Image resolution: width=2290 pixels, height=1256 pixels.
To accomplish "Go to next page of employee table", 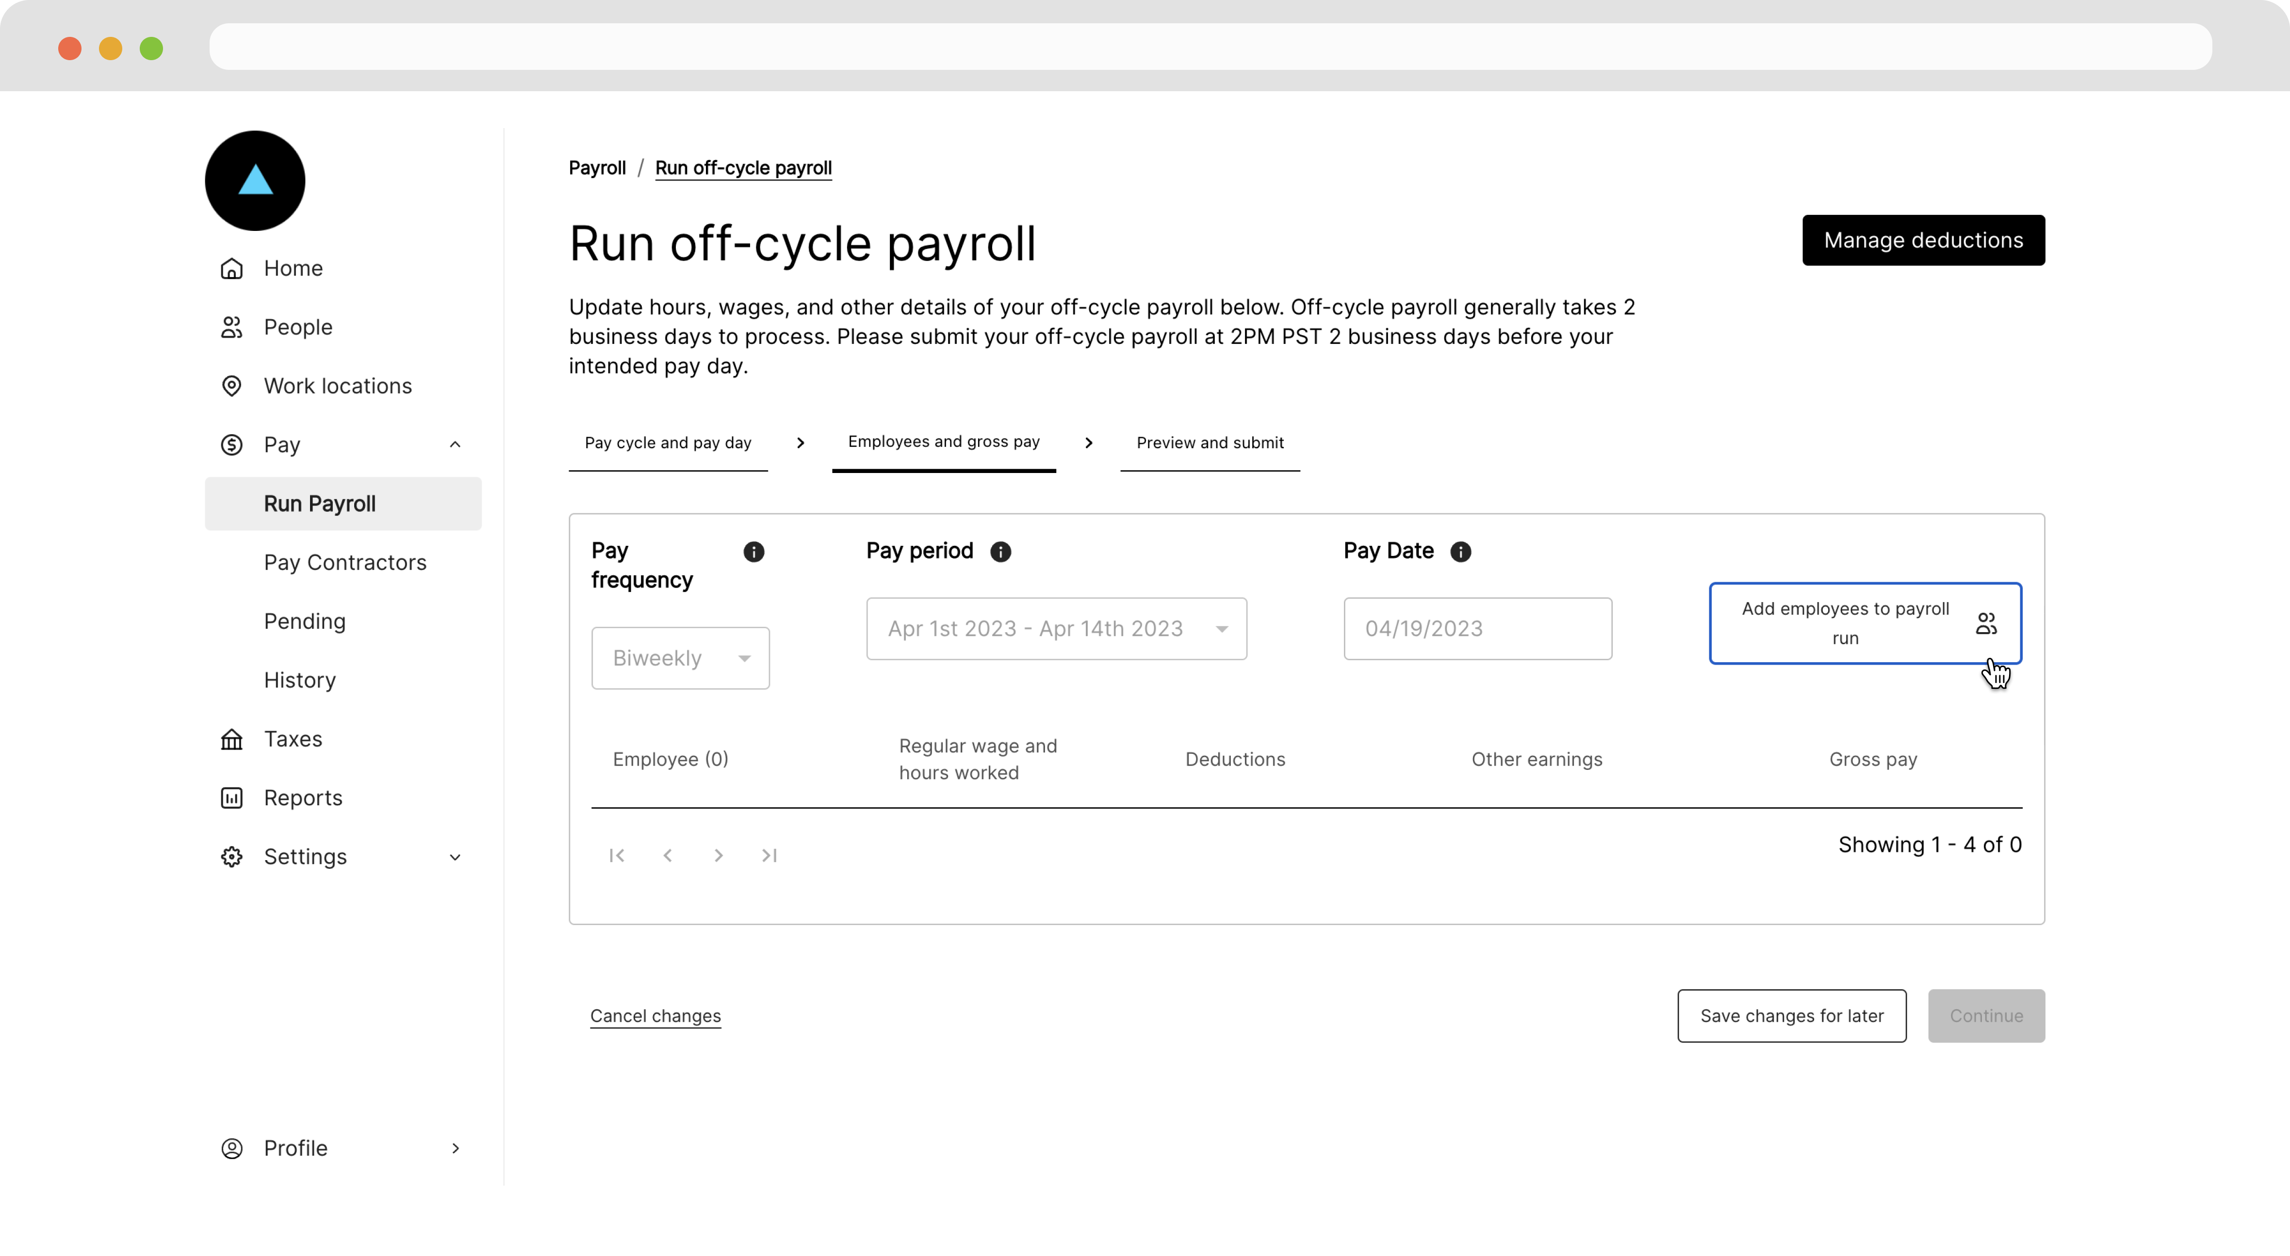I will point(718,855).
